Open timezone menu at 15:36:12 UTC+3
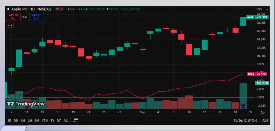 tap(245, 121)
